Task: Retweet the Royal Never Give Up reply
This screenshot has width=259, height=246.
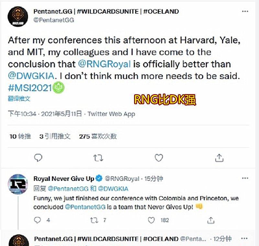Action: coord(94,220)
